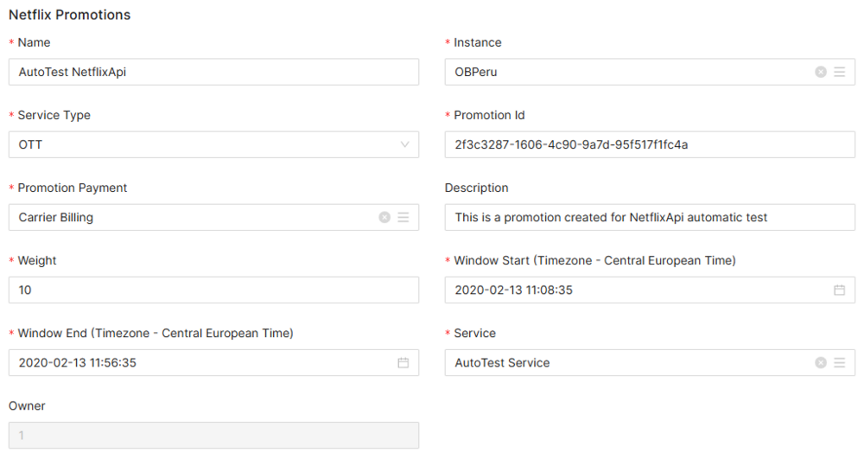Expand the Service Type dropdown
Screen dimensions: 864x459
(404, 144)
